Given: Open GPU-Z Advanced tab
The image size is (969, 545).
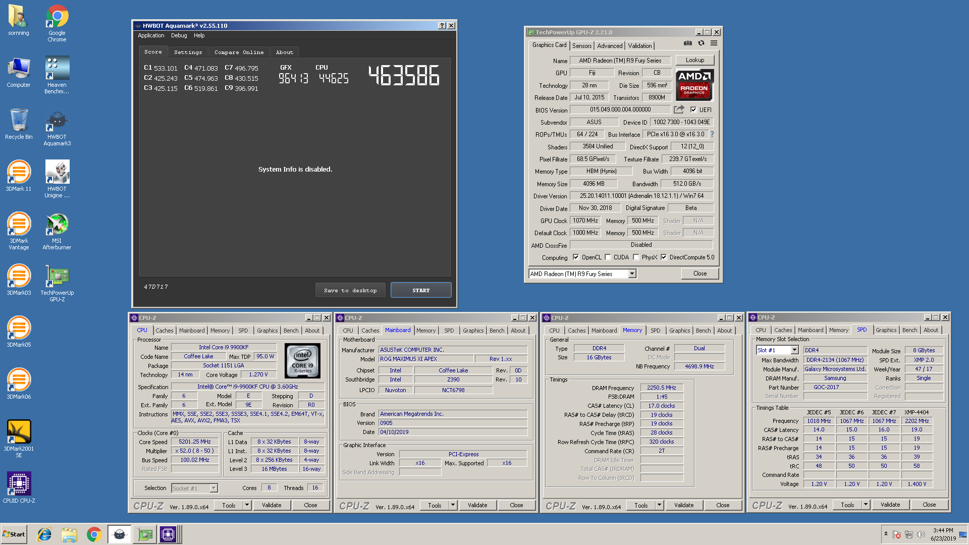Looking at the screenshot, I should tap(610, 46).
